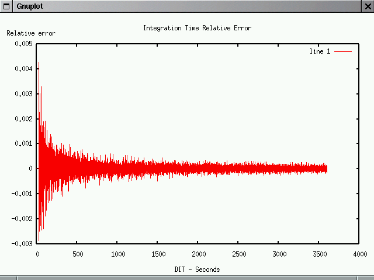The image size is (374, 280).
Task: Click the 'Integration Time Relative Error' plot title
Action: point(197,28)
